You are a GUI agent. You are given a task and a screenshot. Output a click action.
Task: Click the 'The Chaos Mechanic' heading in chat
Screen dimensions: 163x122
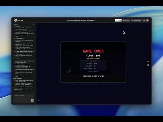(x=19, y=38)
